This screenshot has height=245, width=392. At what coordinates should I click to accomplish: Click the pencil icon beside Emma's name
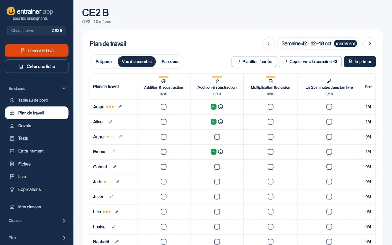tap(113, 152)
